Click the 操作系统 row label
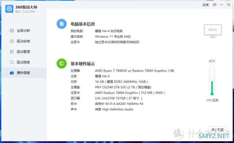The height and width of the screenshot is (143, 234). (77, 36)
